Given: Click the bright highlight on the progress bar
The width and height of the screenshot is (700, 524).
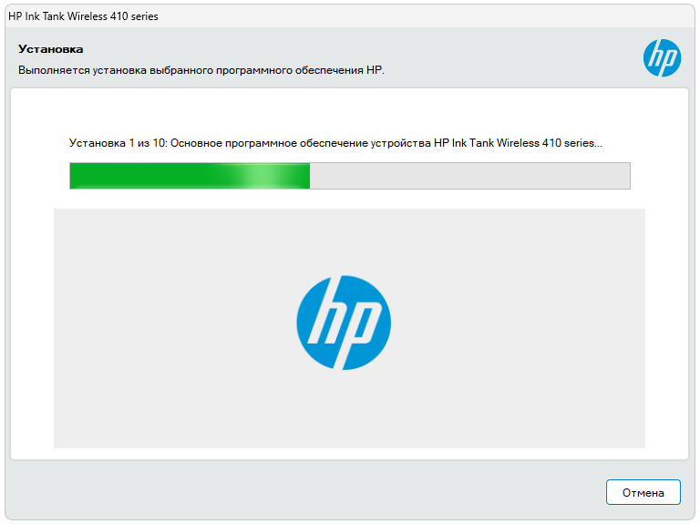Looking at the screenshot, I should [262, 176].
